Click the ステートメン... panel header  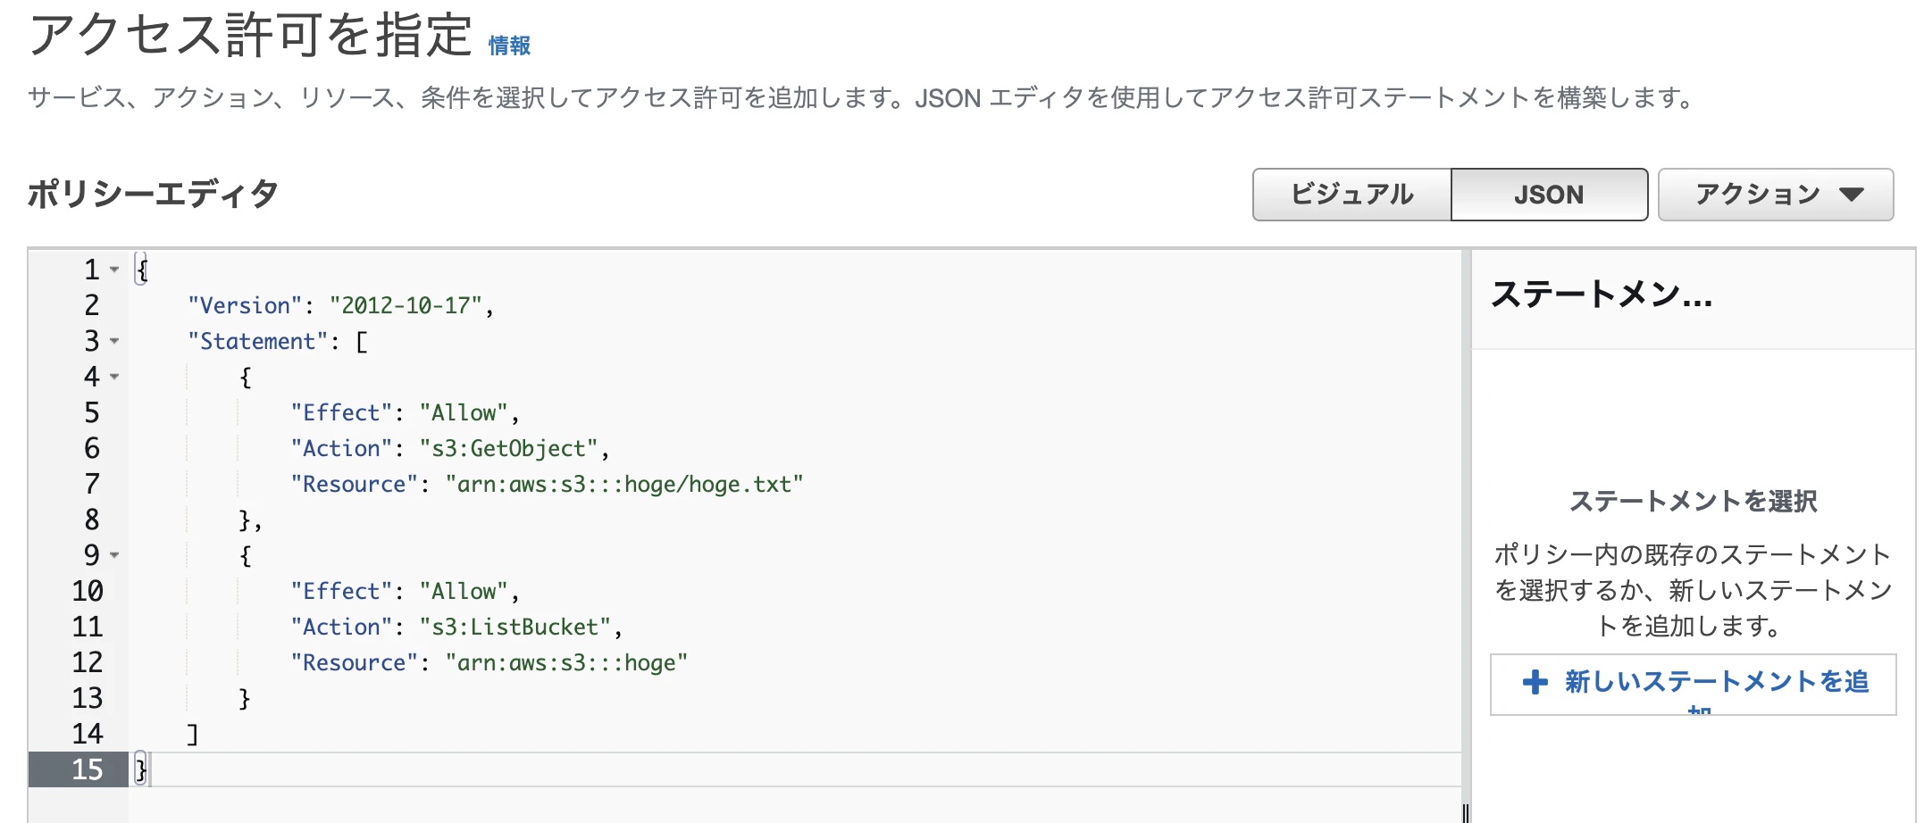1601,297
